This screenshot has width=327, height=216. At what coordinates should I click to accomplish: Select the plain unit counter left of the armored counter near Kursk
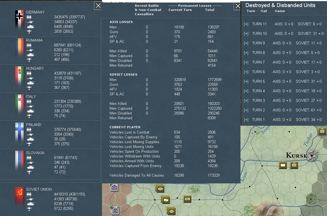click(x=283, y=165)
